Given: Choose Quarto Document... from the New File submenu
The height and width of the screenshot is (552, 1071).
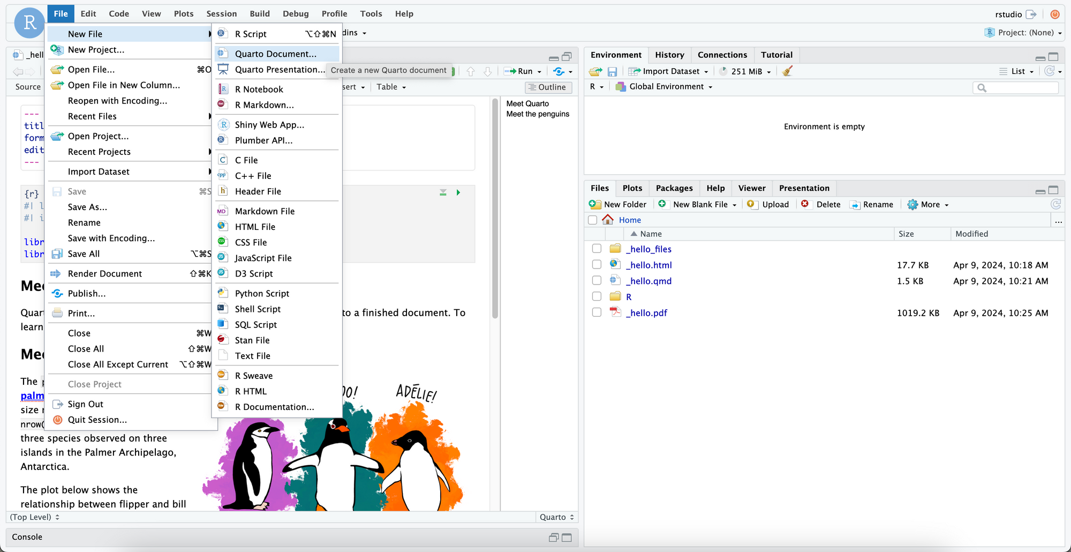Looking at the screenshot, I should pos(275,54).
